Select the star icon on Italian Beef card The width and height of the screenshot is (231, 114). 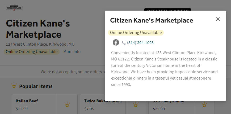point(67,105)
